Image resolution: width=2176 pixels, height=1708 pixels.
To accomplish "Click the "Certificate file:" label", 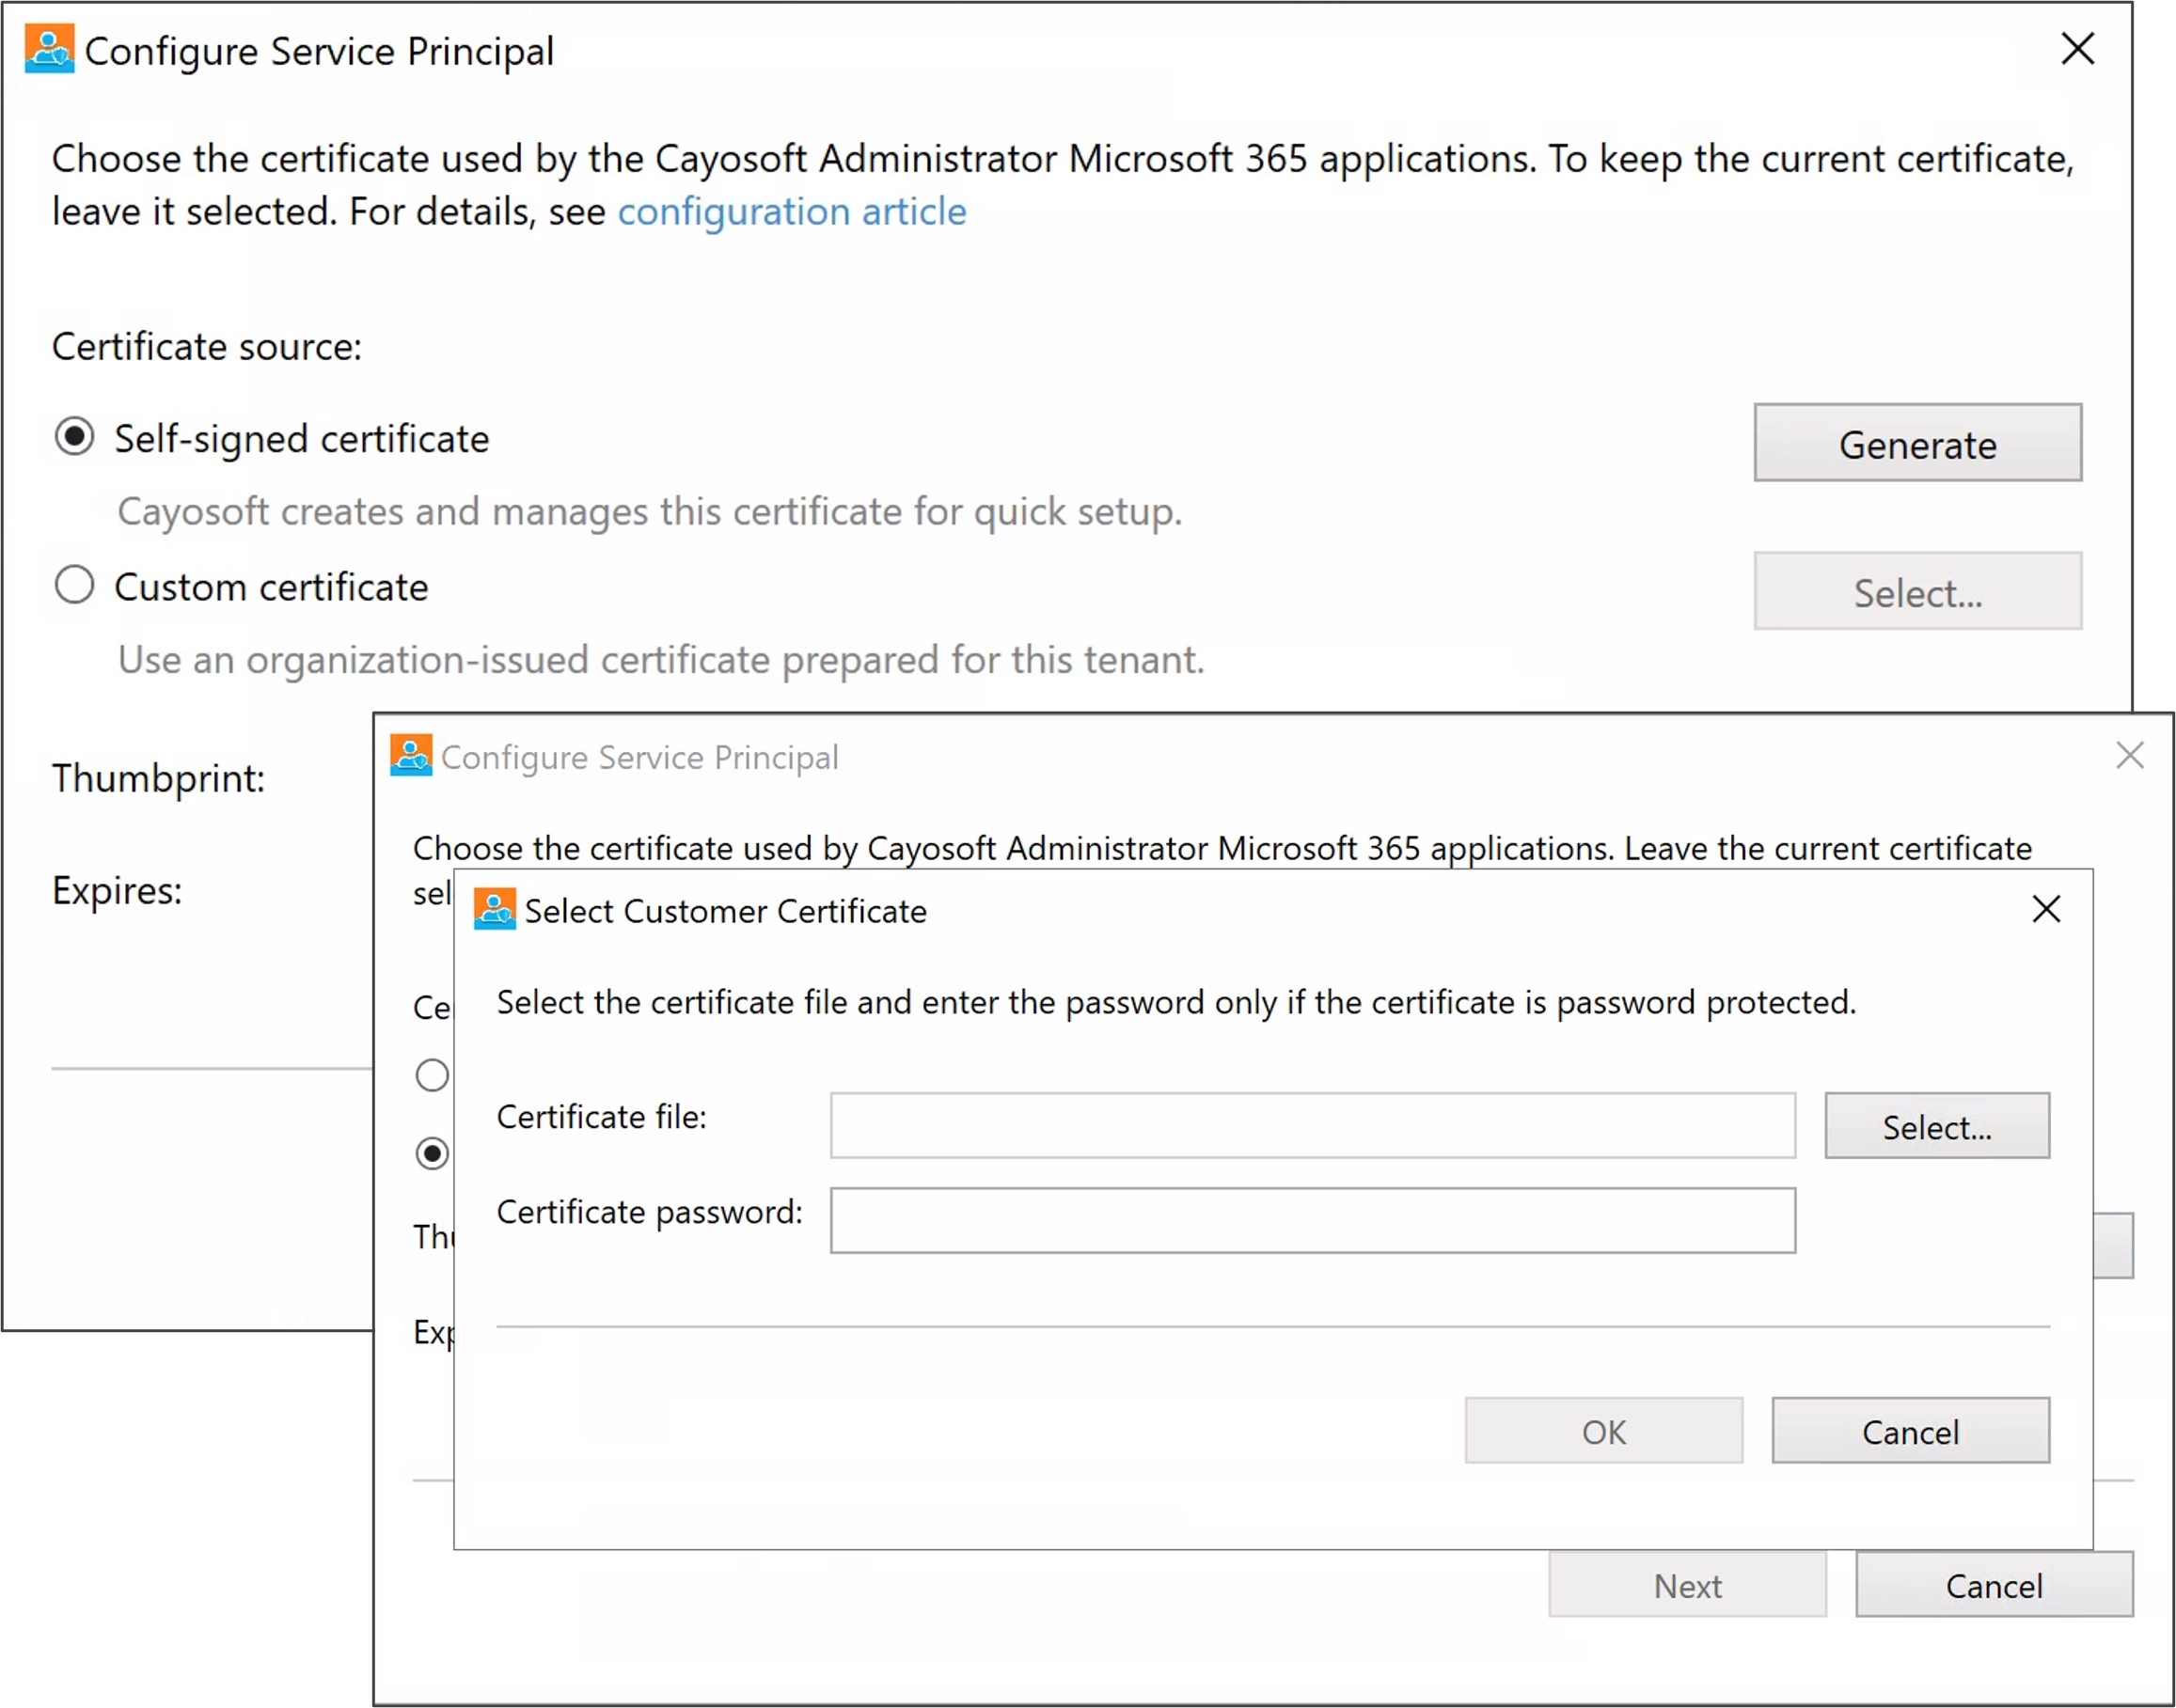I will point(601,1117).
